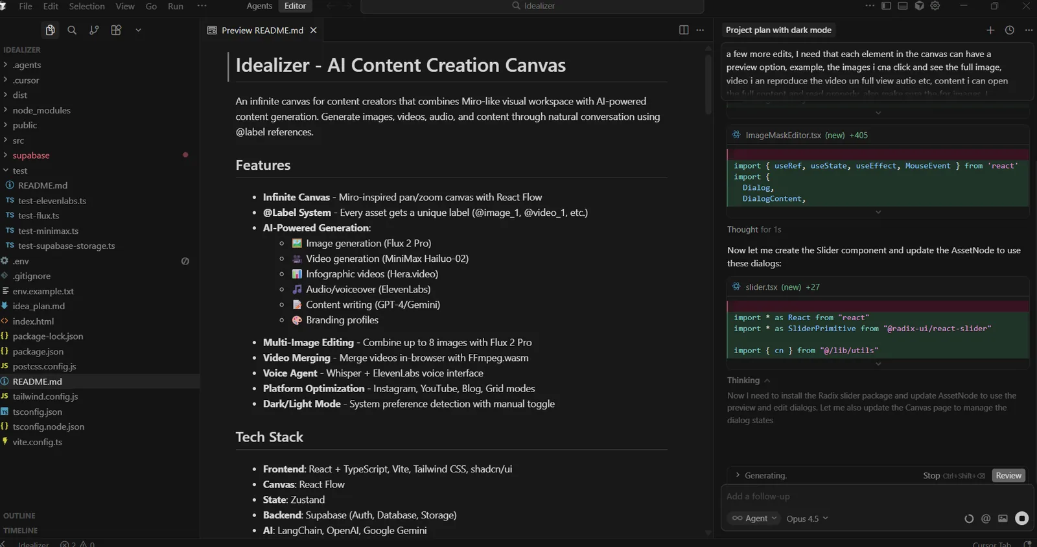
Task: Open package.json file
Action: pos(38,351)
